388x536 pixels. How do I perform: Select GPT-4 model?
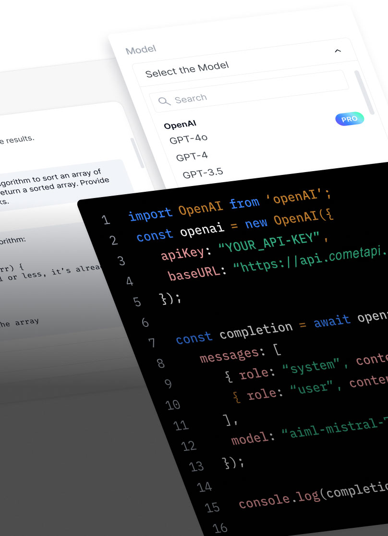[192, 156]
